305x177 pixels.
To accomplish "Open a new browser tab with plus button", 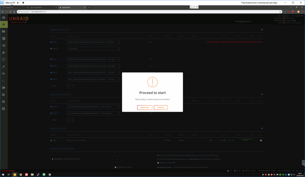I will coord(89,7).
